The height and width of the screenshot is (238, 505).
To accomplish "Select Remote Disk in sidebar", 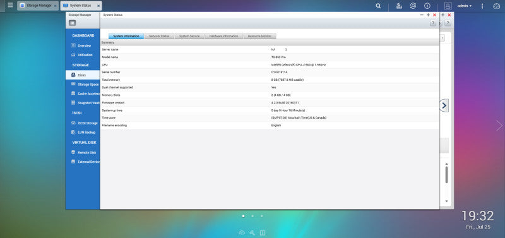I will 83,153.
